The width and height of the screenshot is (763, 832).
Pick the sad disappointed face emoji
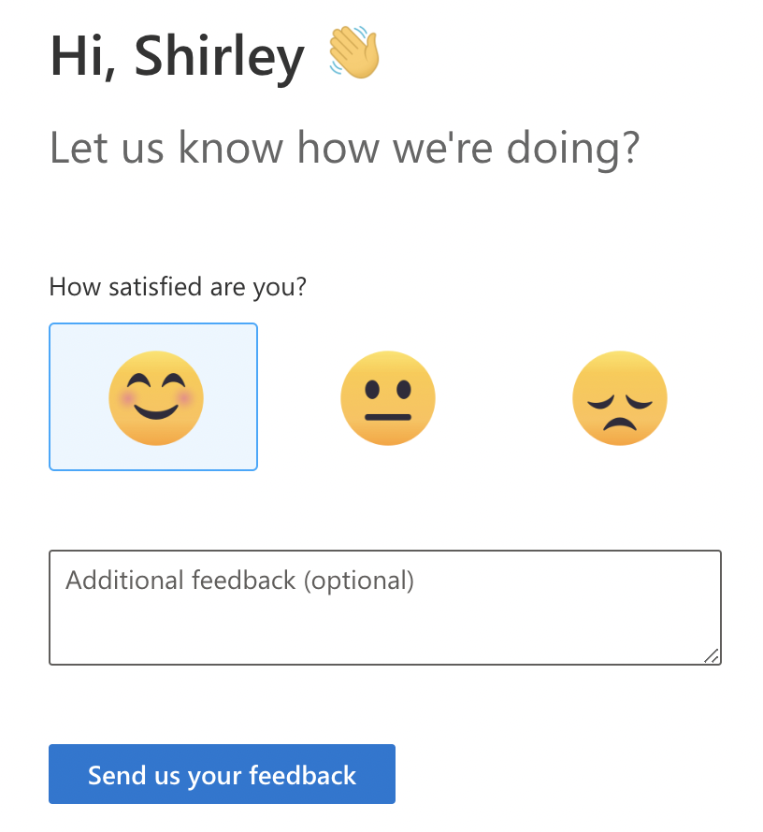(x=619, y=397)
